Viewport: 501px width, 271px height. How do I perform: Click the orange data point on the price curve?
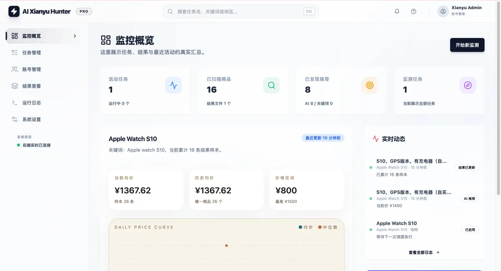(x=226, y=245)
